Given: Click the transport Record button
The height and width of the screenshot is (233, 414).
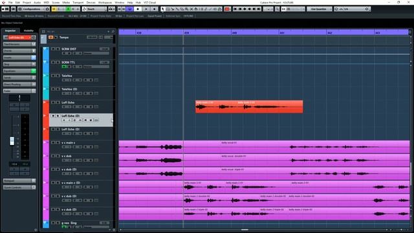Looking at the screenshot, I should coord(155,9).
